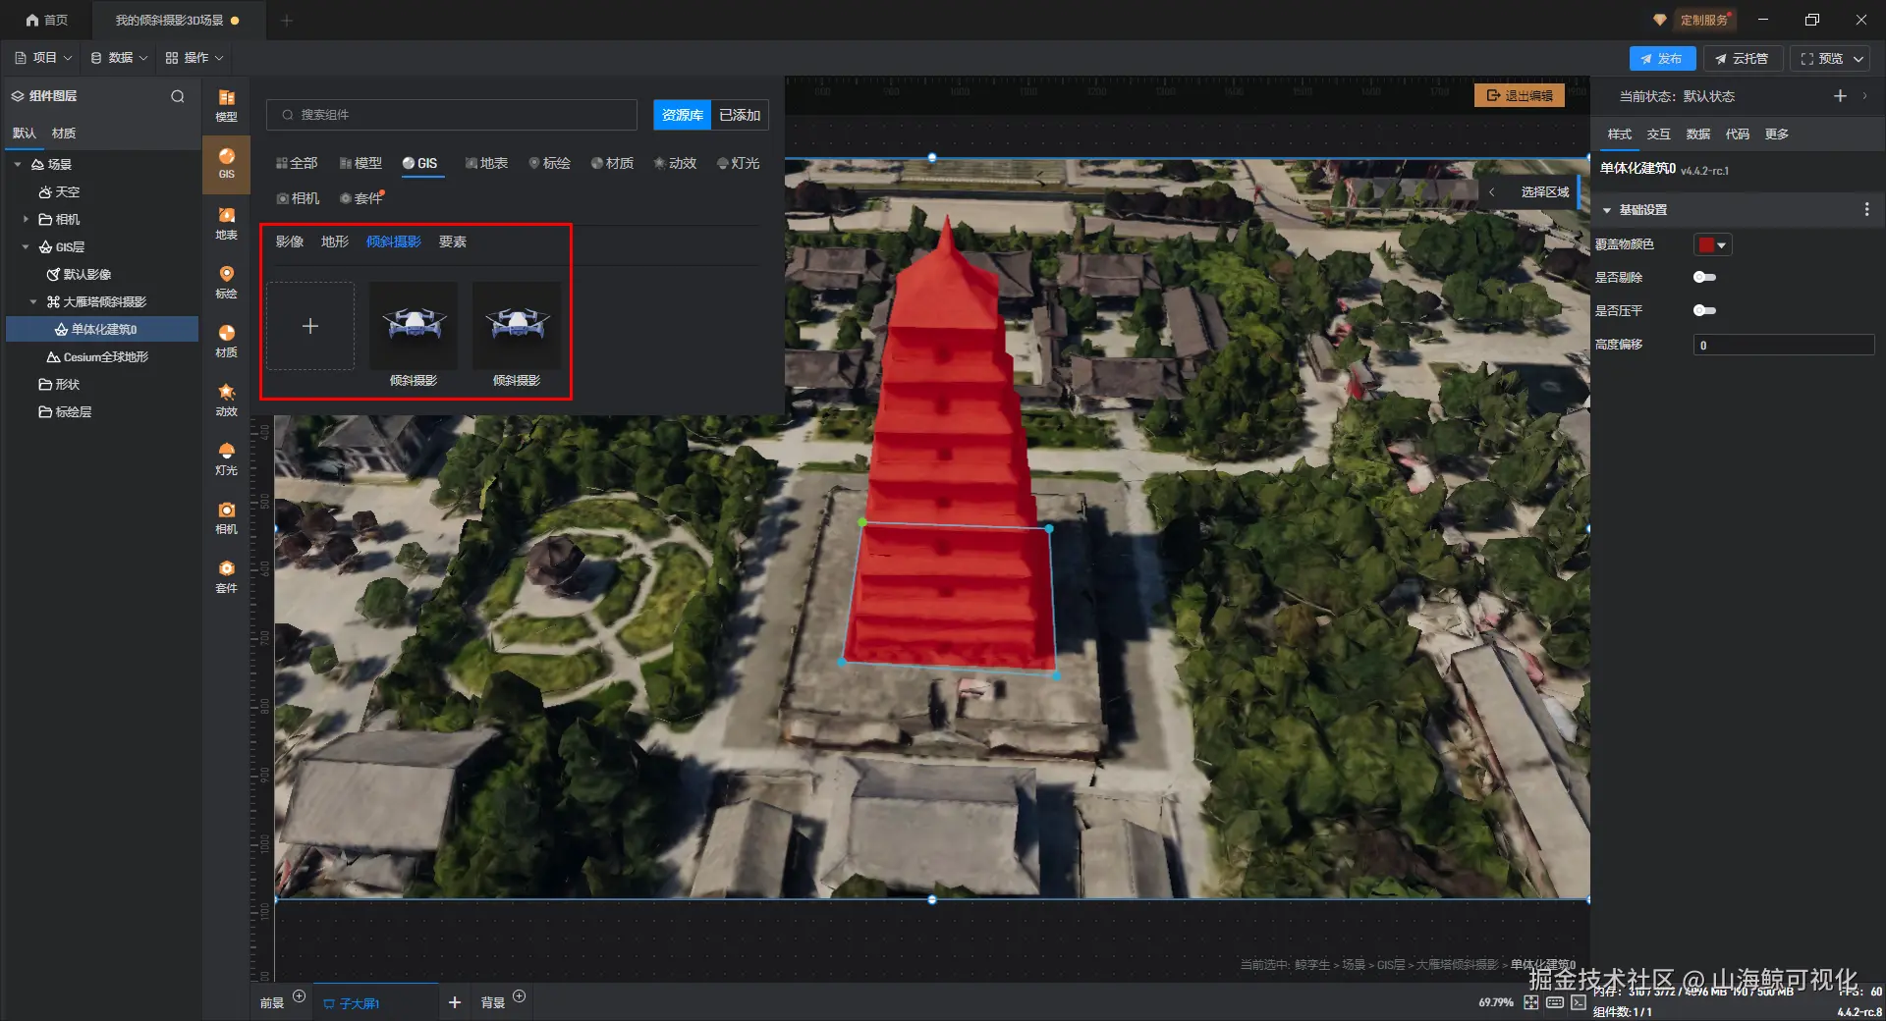The width and height of the screenshot is (1886, 1021).
Task: Click the 云托管 button
Action: pyautogui.click(x=1743, y=59)
